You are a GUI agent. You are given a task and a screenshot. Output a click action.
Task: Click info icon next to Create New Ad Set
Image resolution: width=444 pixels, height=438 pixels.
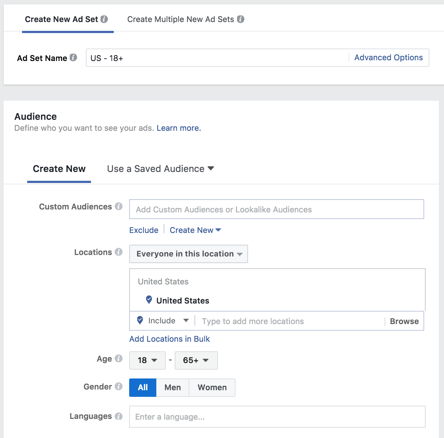point(104,19)
